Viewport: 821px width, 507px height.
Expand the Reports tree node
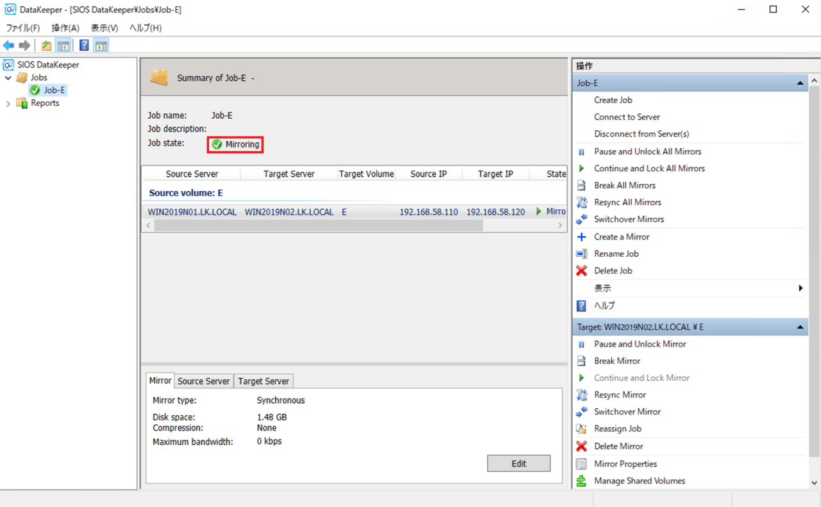pos(8,103)
